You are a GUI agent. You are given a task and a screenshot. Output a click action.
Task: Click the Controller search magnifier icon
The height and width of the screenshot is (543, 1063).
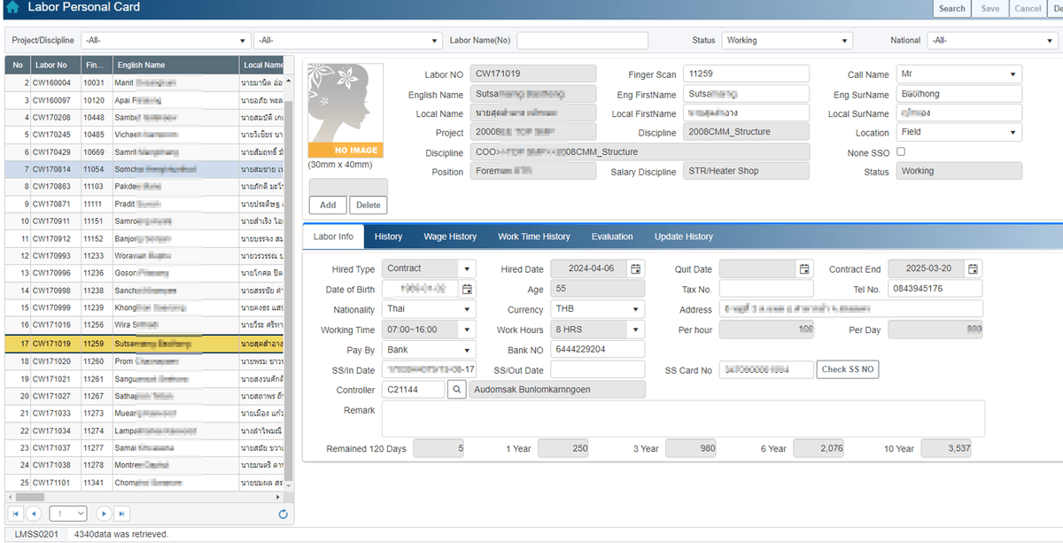point(456,390)
